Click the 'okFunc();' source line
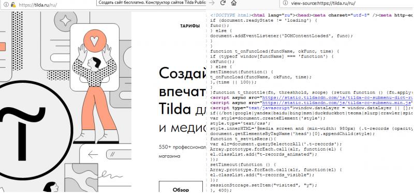414x193 pixels. (x=221, y=62)
